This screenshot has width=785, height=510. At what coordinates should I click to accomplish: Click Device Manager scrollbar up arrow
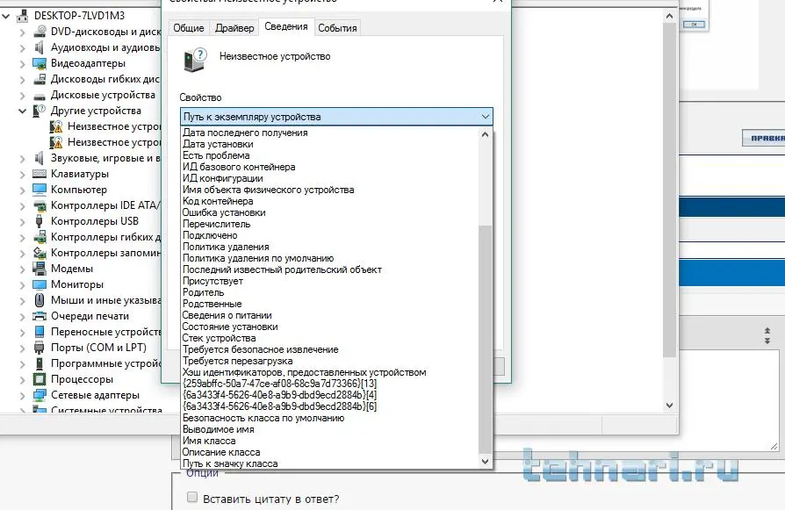tap(669, 17)
